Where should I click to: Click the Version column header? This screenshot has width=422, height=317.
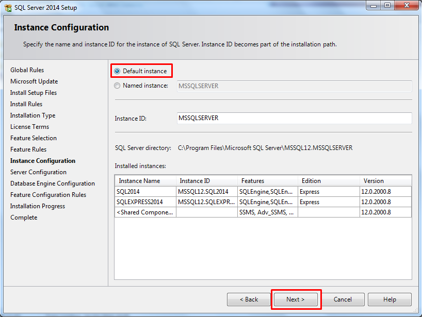(385, 181)
